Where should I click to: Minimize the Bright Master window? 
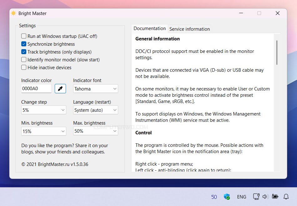pyautogui.click(x=241, y=13)
